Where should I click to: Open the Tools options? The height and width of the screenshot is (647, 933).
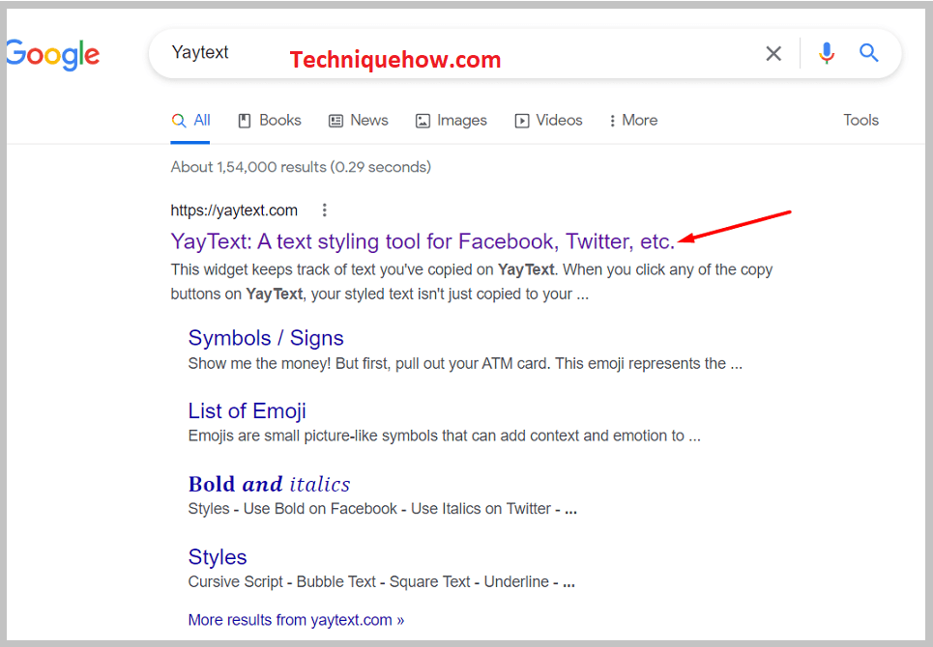860,120
